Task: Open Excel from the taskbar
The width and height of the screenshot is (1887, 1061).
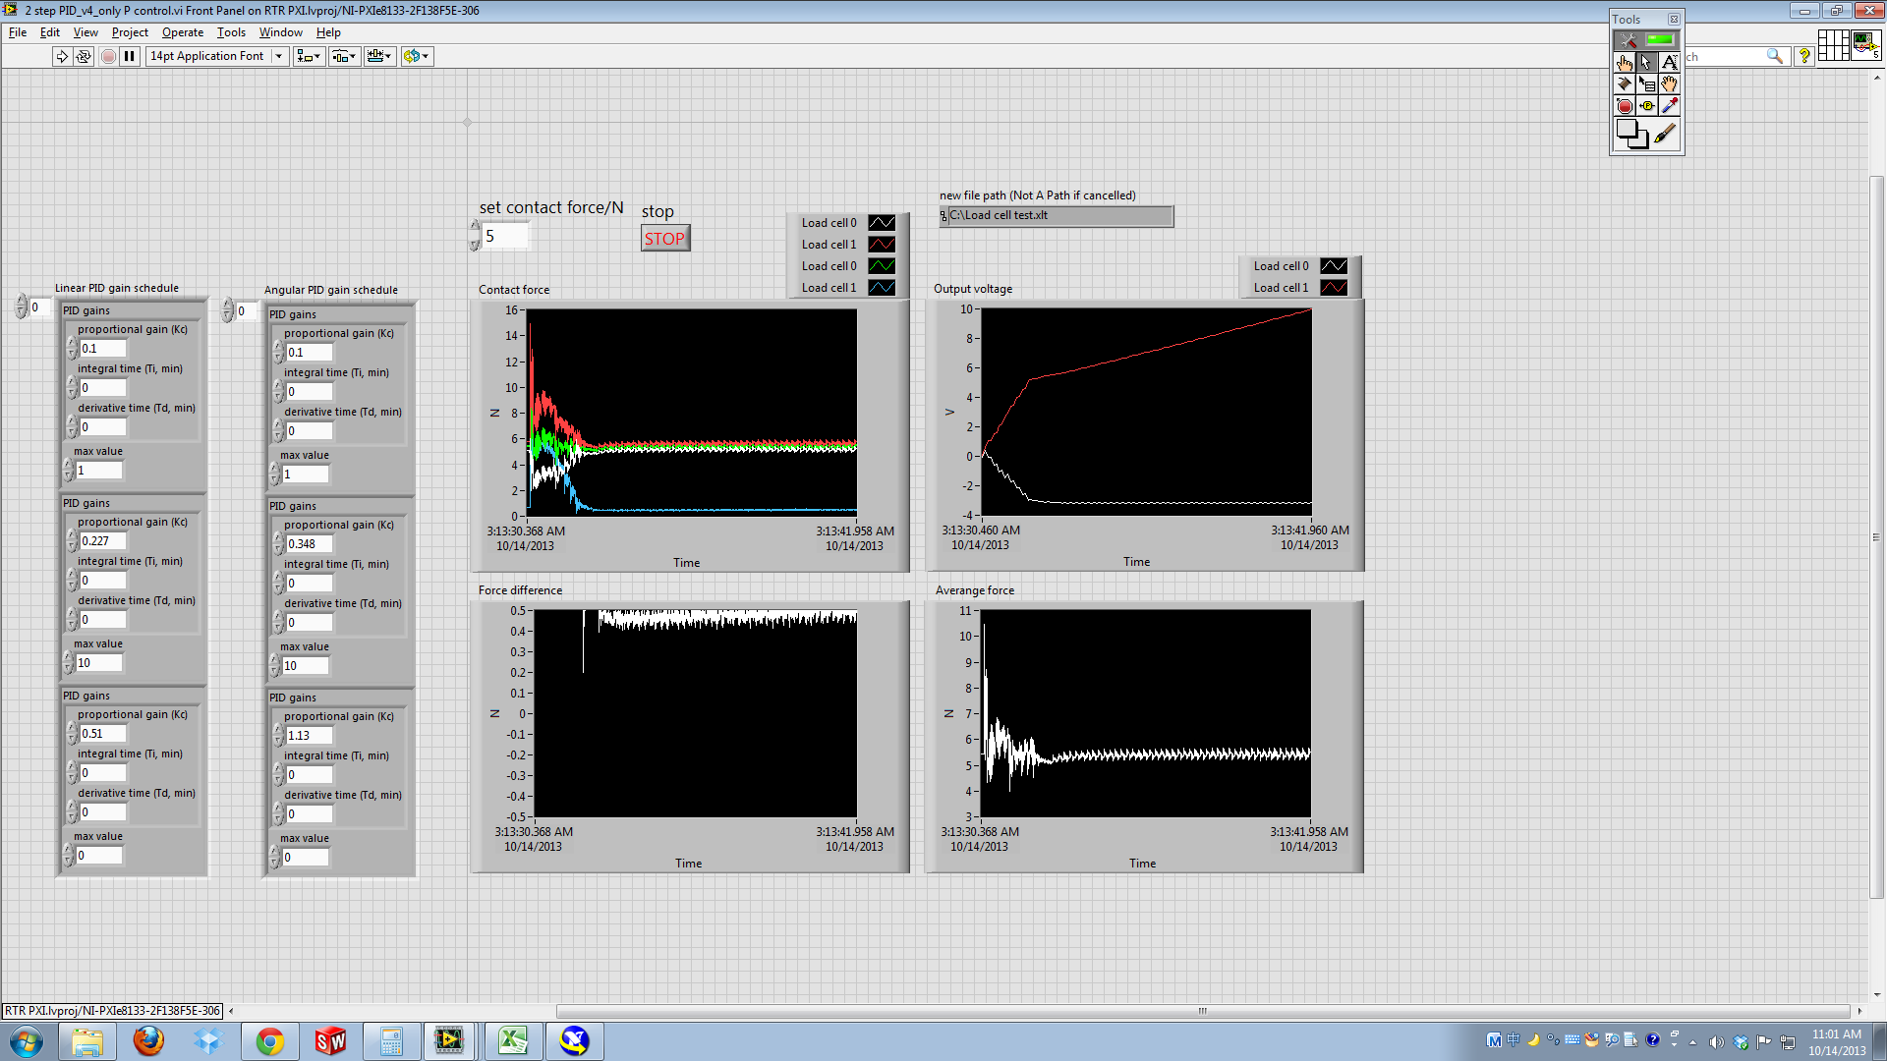Action: click(512, 1041)
